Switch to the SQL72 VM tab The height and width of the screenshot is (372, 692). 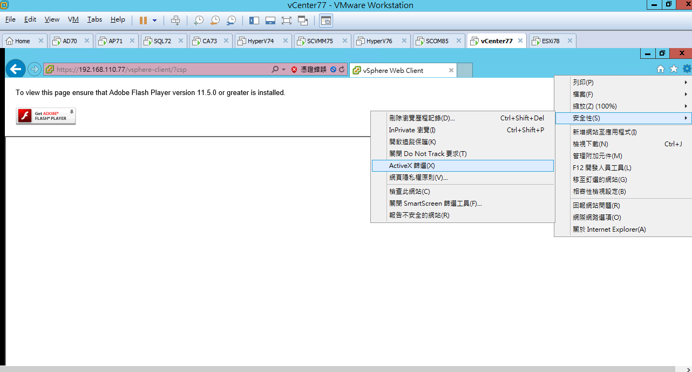click(x=164, y=41)
